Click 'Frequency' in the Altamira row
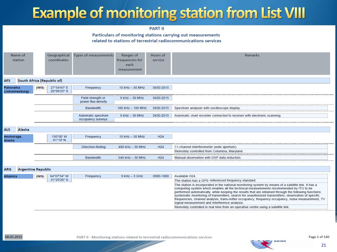The width and height of the screenshot is (337, 252). pyautogui.click(x=93, y=176)
